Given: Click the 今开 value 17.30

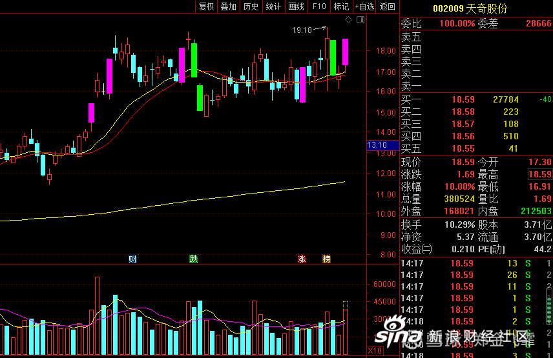Looking at the screenshot, I should click(539, 163).
